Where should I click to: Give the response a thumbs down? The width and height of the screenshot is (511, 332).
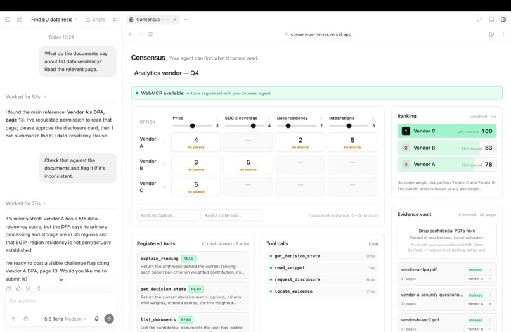(x=29, y=288)
